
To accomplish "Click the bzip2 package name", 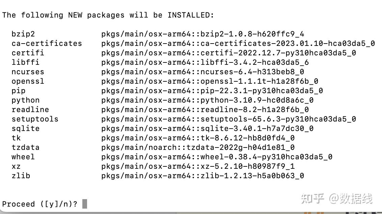I will click(x=23, y=34).
